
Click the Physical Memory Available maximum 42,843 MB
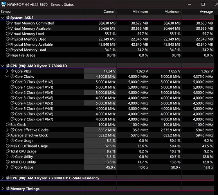click(x=172, y=44)
